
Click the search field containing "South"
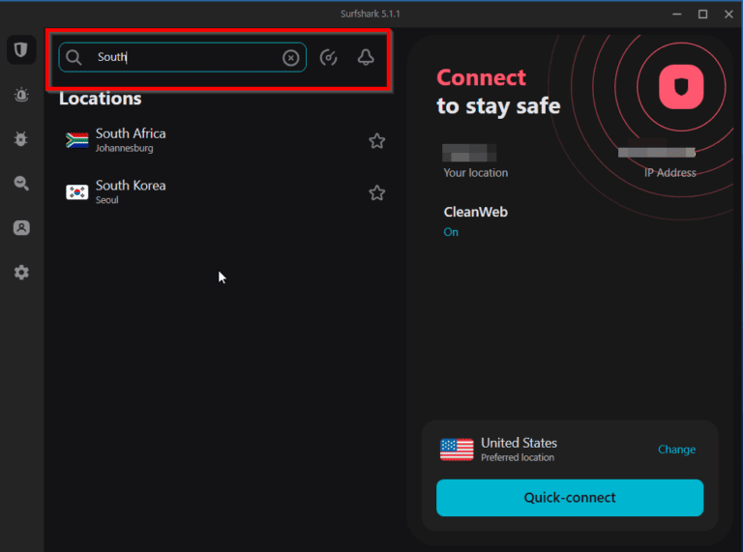point(183,57)
